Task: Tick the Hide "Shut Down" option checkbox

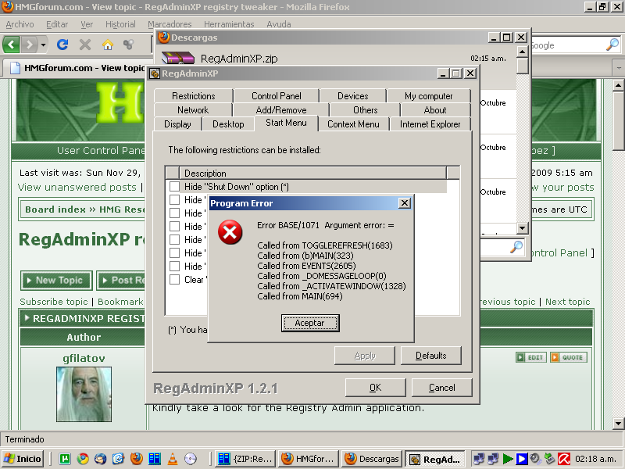Action: [x=174, y=187]
